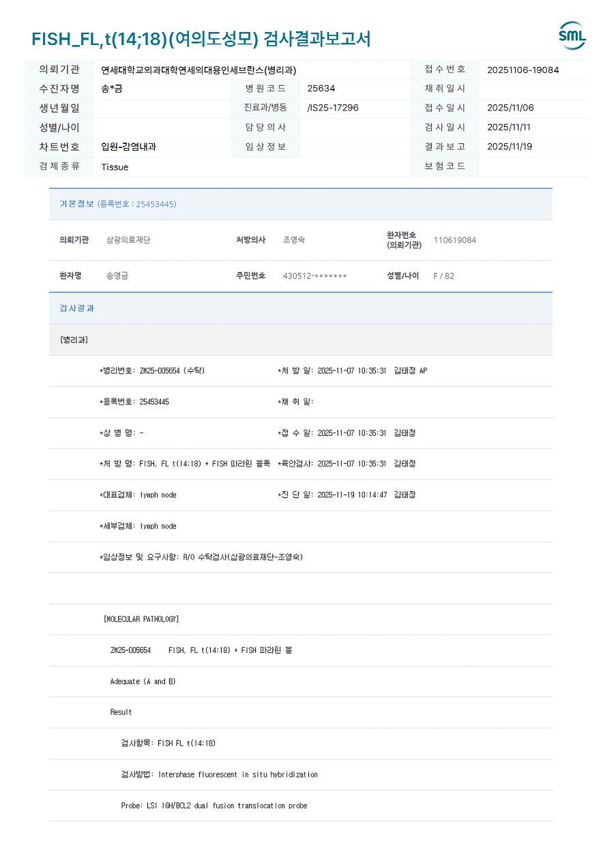Screen dimensions: 614x867
Task: Select the 결과보고 date '2025/11/19'
Action: coord(510,147)
